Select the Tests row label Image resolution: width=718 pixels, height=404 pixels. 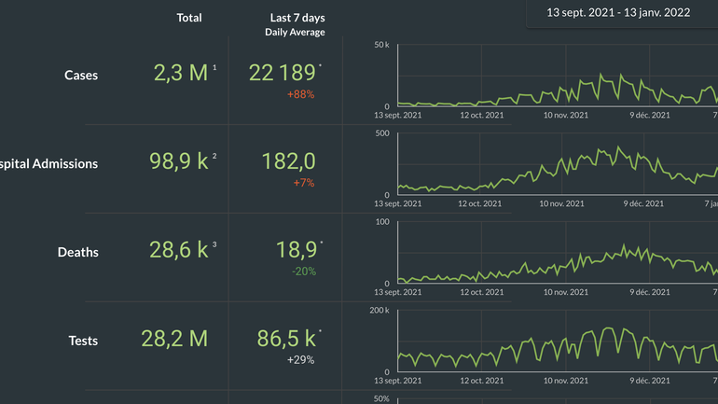pos(82,341)
